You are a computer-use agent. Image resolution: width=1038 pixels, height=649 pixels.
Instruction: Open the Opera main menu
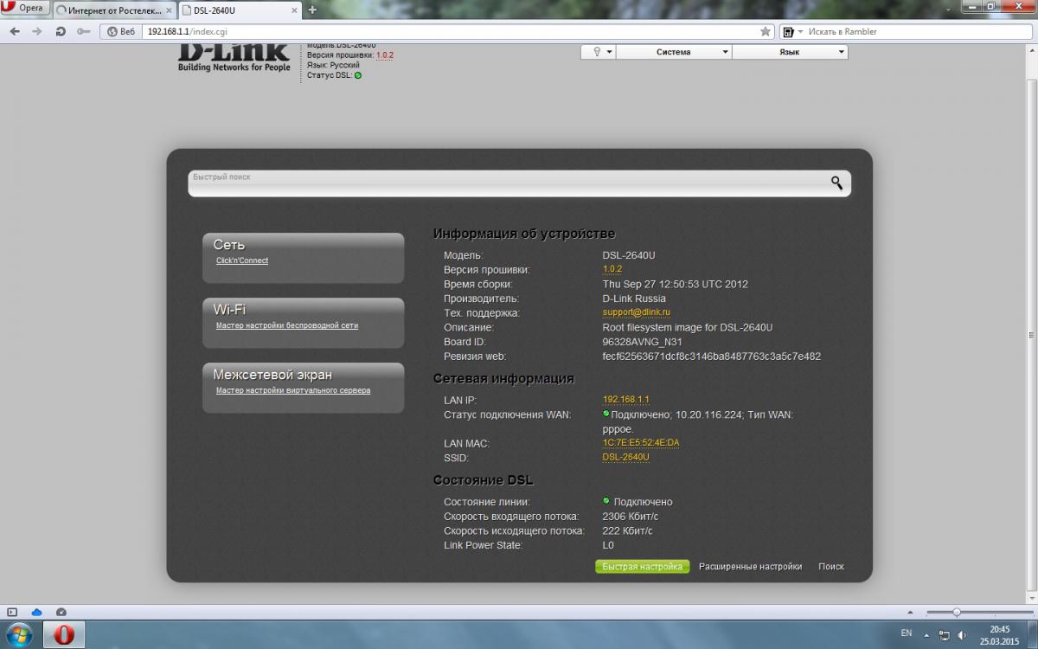[24, 8]
